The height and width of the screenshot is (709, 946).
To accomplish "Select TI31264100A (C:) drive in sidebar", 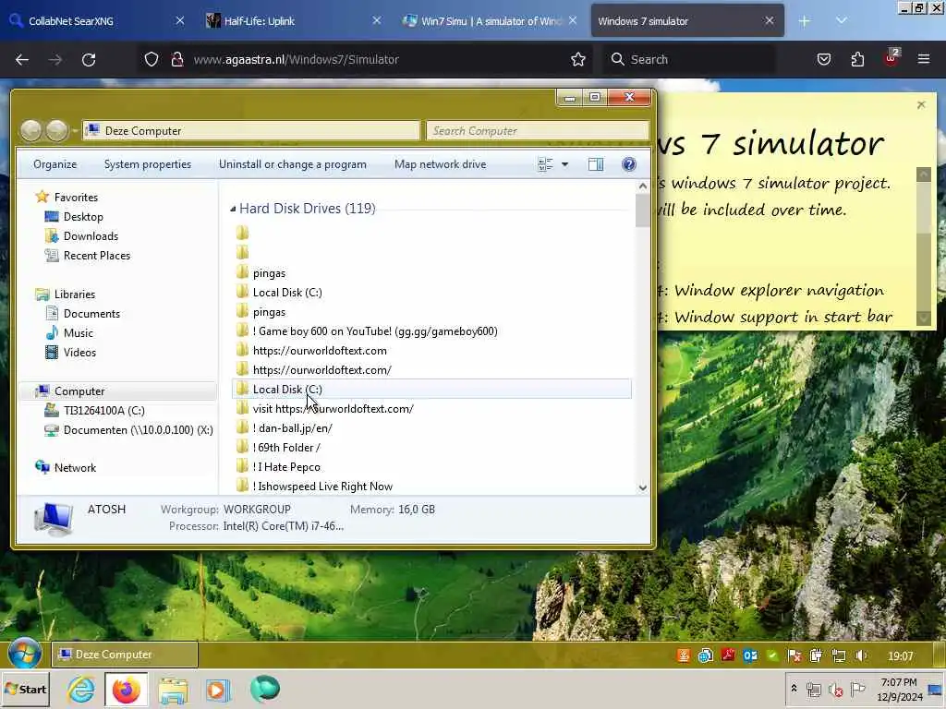I will tap(103, 411).
